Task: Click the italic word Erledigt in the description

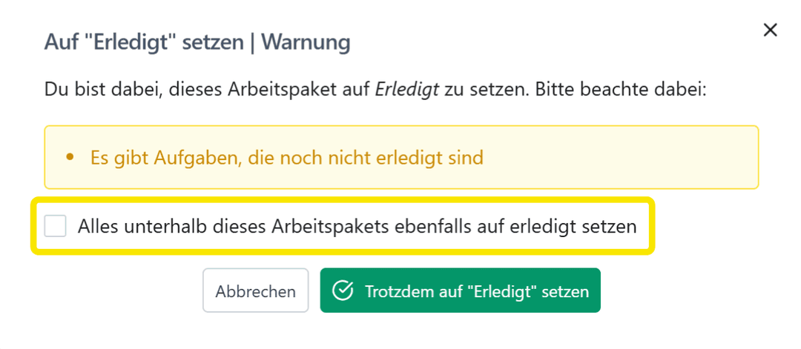Action: (407, 91)
